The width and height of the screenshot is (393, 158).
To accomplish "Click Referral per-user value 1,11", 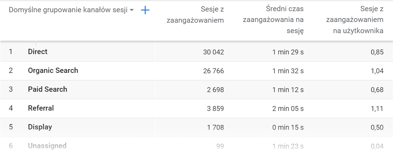I will (x=378, y=109).
